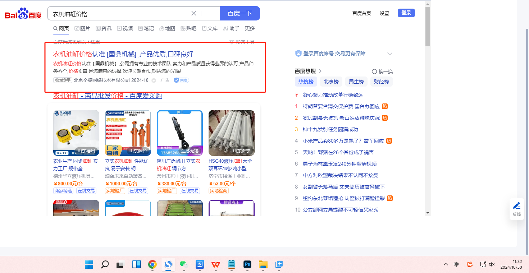Screen dimensions: 529x273
Task: Open WeChat from the taskbar
Action: pos(184,265)
